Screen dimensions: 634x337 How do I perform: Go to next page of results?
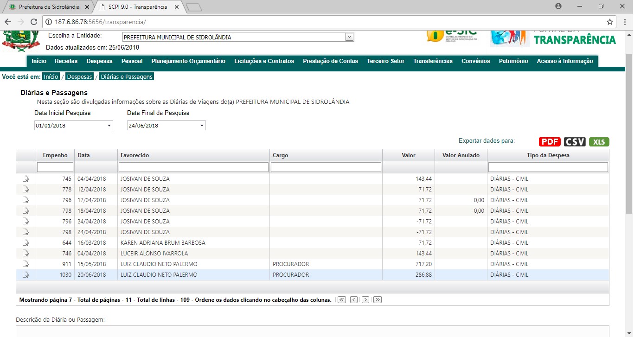(365, 299)
